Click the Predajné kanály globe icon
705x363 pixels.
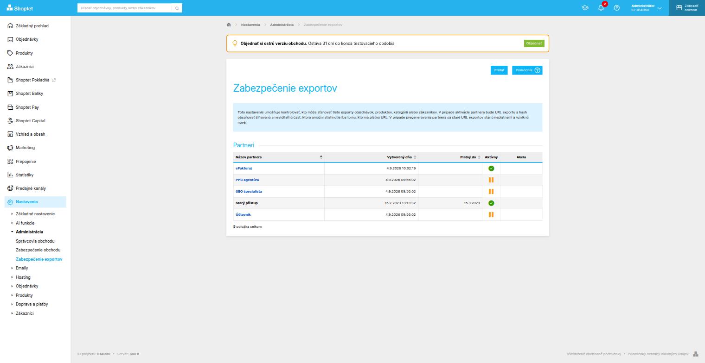pyautogui.click(x=10, y=188)
